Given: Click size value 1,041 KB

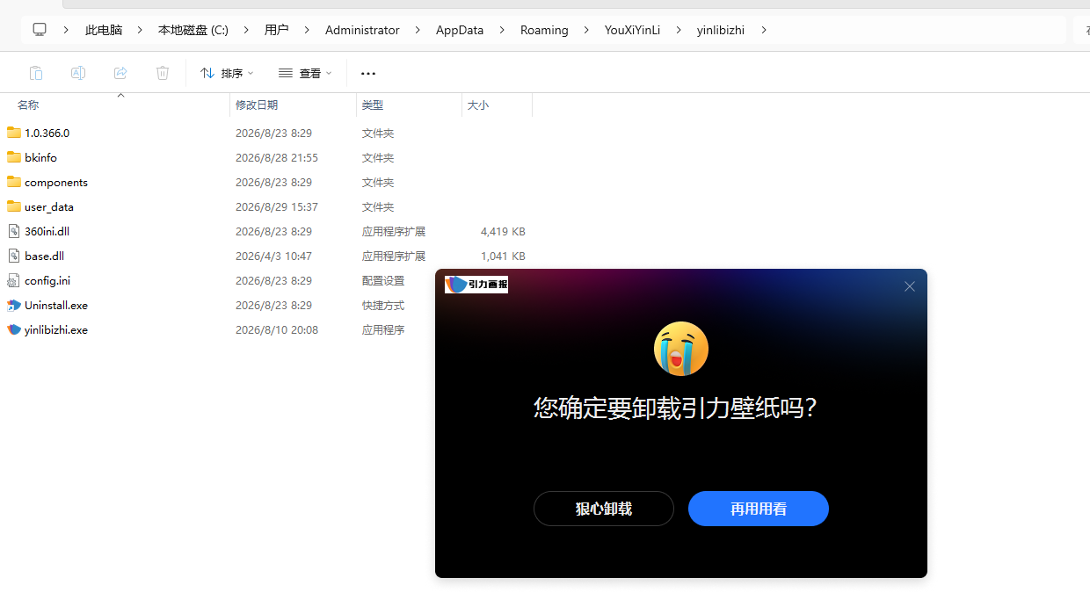Looking at the screenshot, I should (503, 256).
